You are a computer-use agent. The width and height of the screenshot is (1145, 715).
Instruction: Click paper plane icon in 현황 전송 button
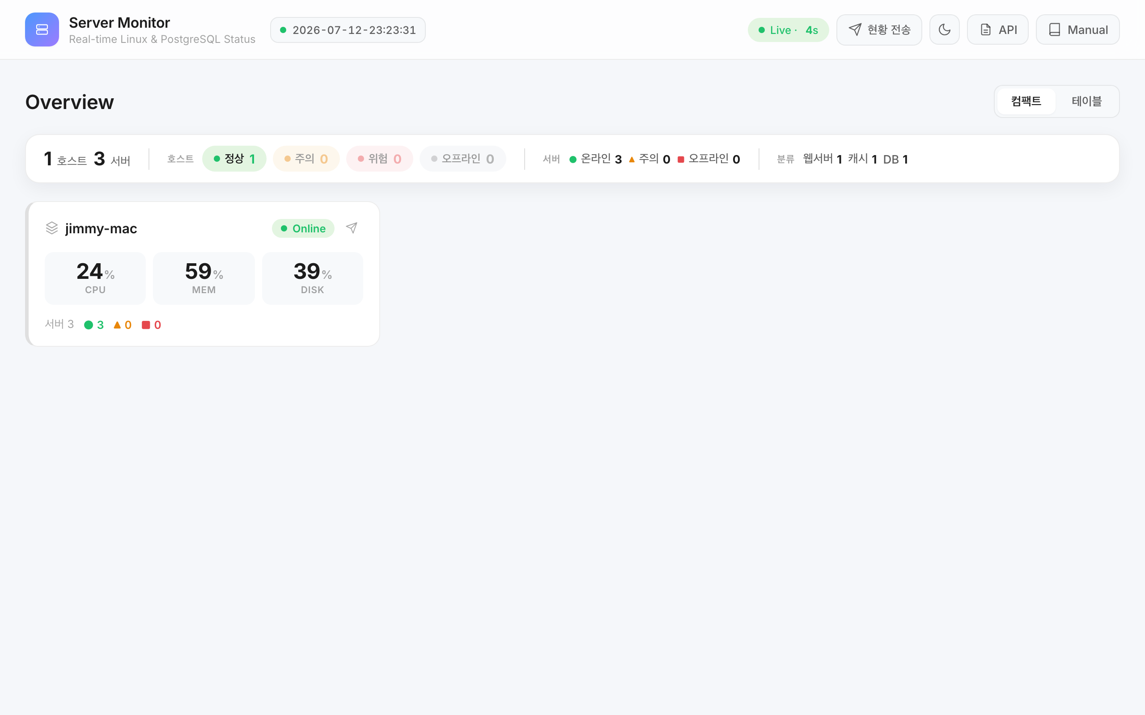pos(854,30)
